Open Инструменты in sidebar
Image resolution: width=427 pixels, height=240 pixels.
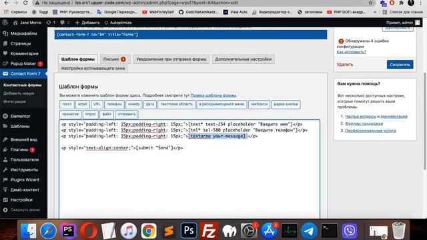pyautogui.click(x=23, y=170)
